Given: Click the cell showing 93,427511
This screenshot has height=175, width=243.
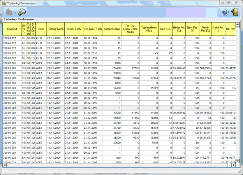Looking at the screenshot, I should (179, 78).
